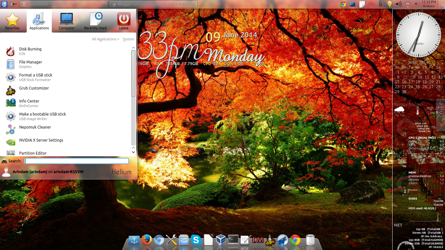Go back to All Applications breadcrumb
This screenshot has height=250, width=445.
pos(106,39)
